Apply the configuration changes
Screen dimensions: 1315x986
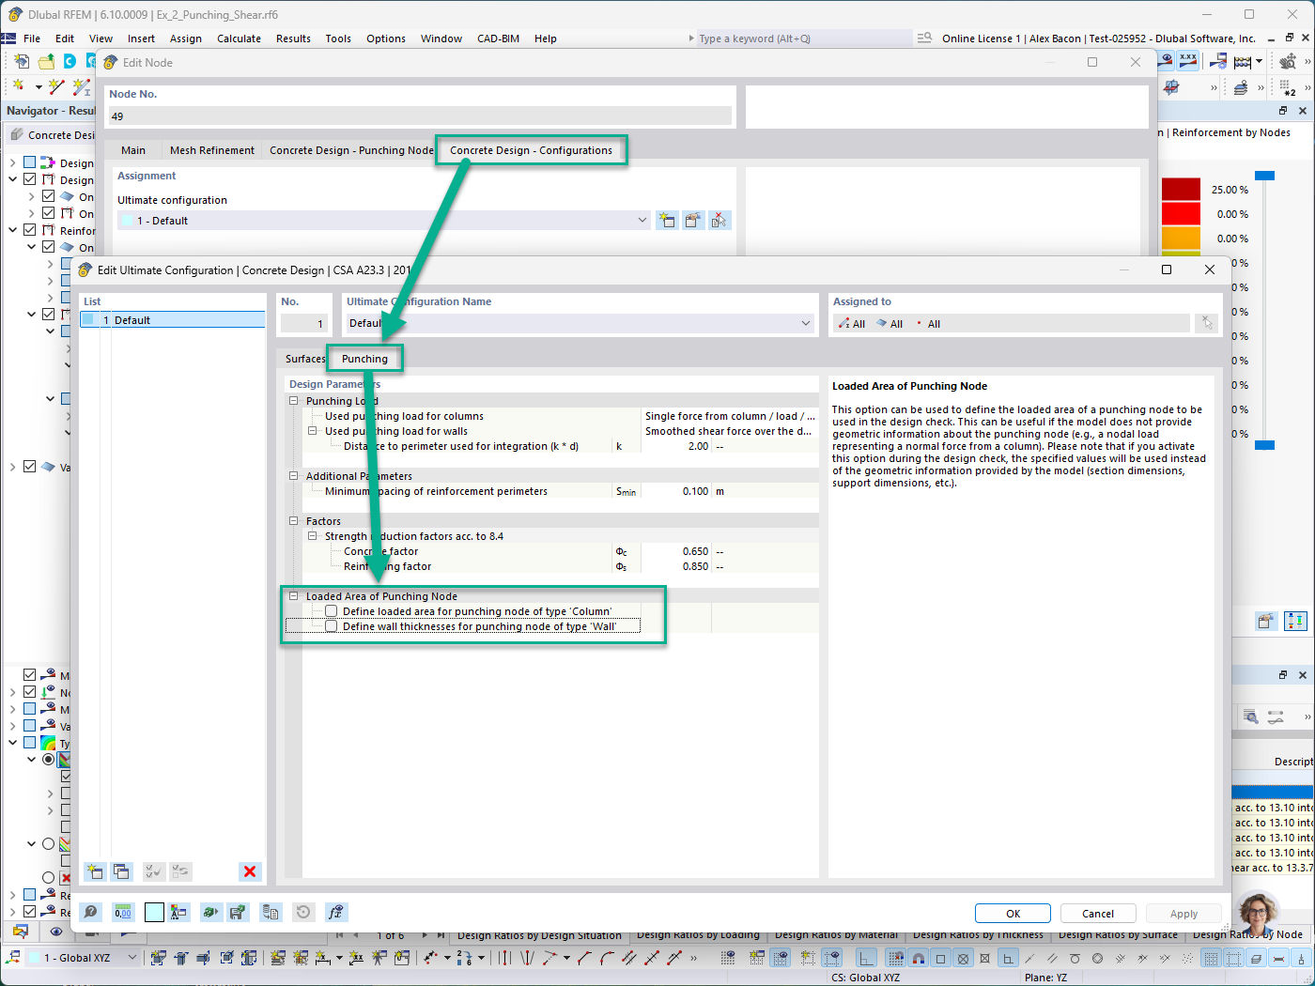tap(1183, 912)
